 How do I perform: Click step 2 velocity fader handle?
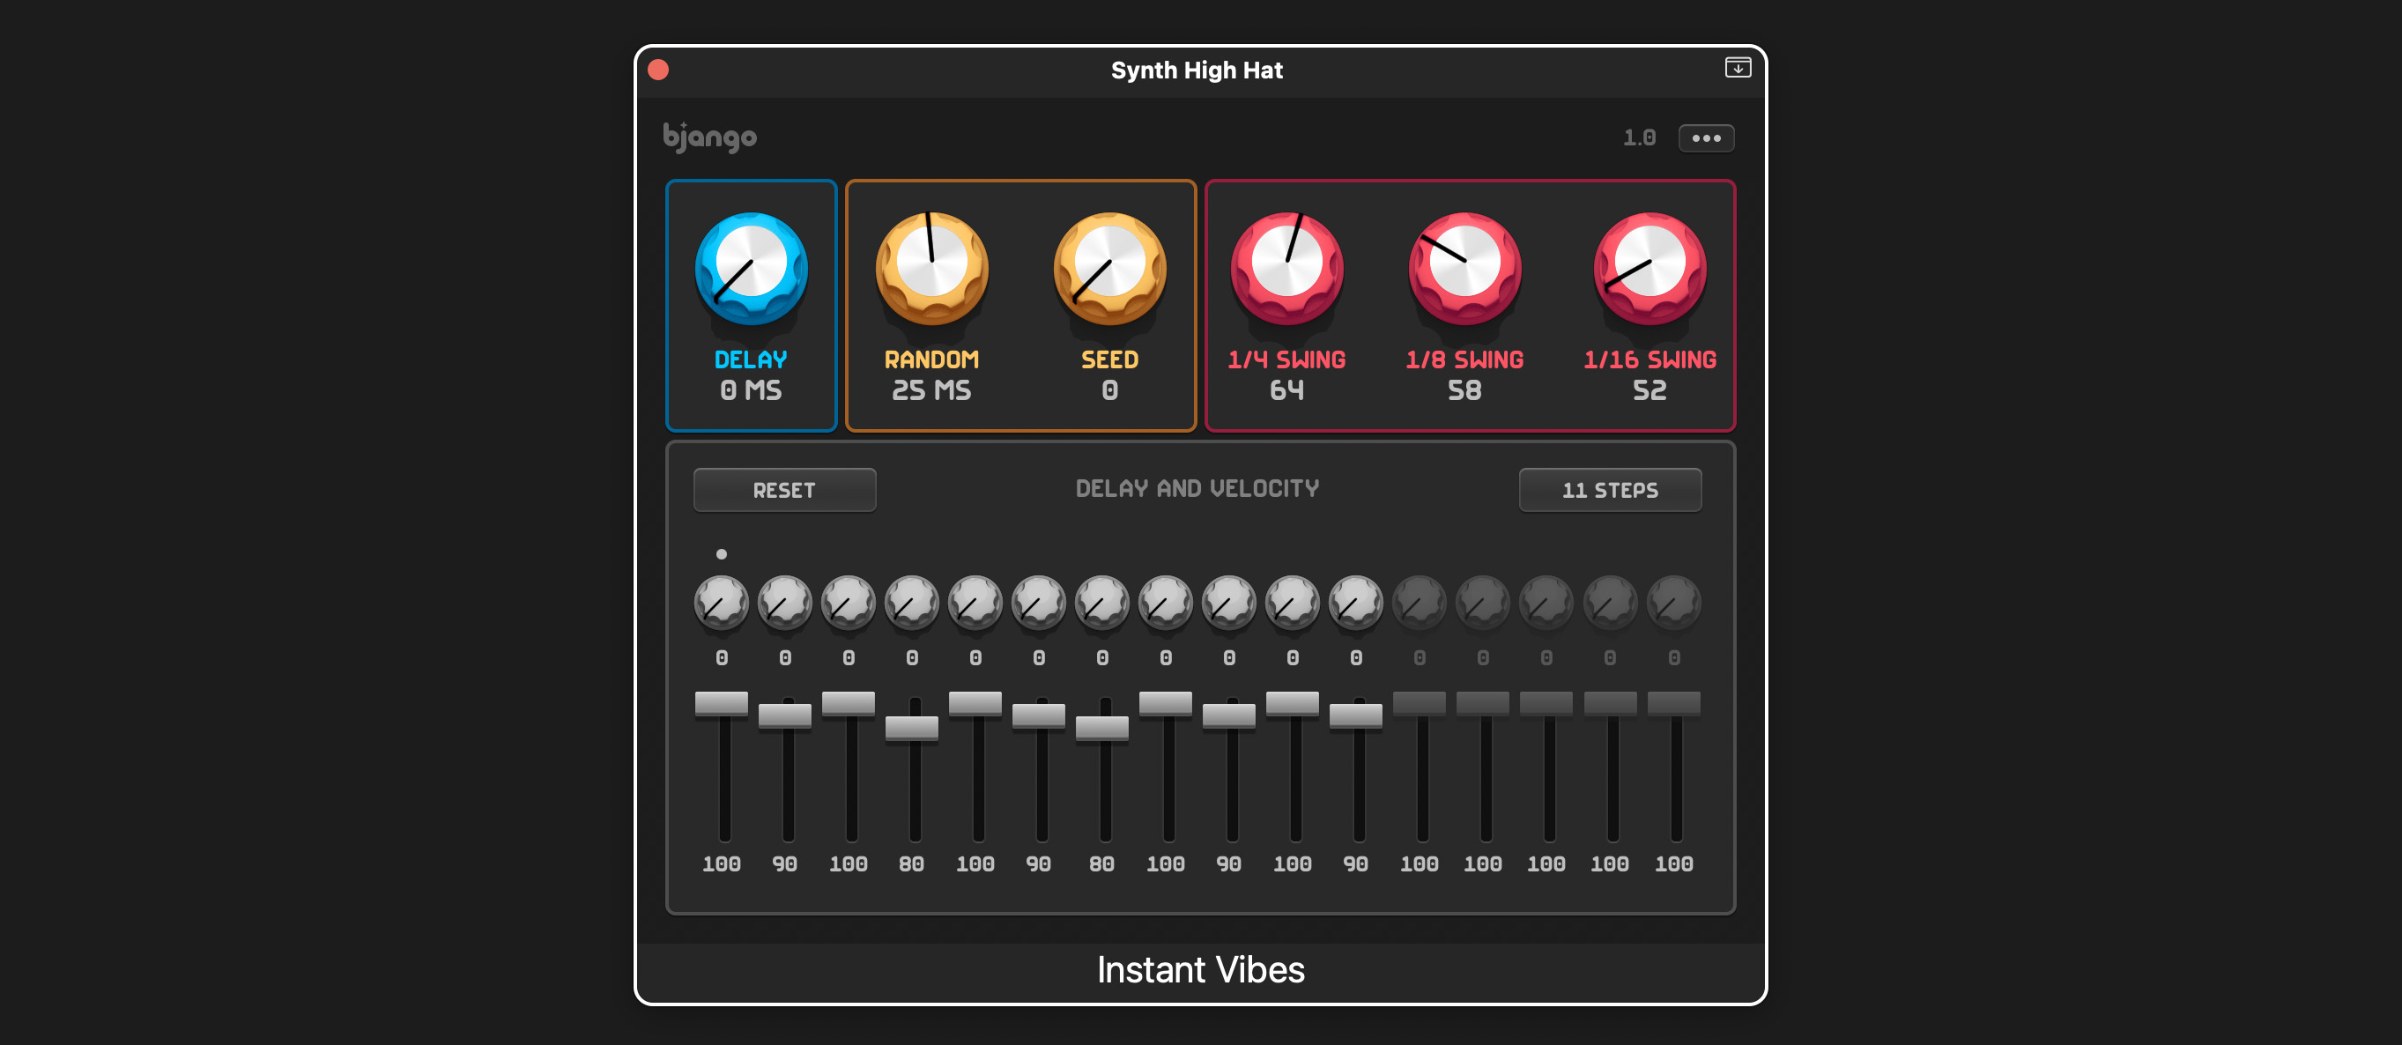784,716
